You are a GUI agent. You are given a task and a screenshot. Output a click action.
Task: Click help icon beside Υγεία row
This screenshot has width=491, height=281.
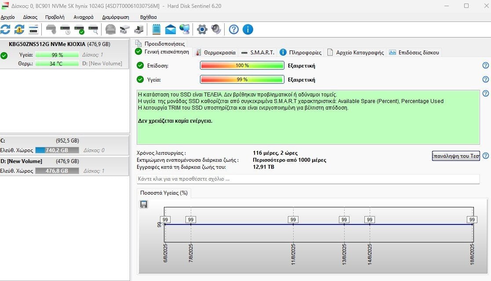click(485, 79)
